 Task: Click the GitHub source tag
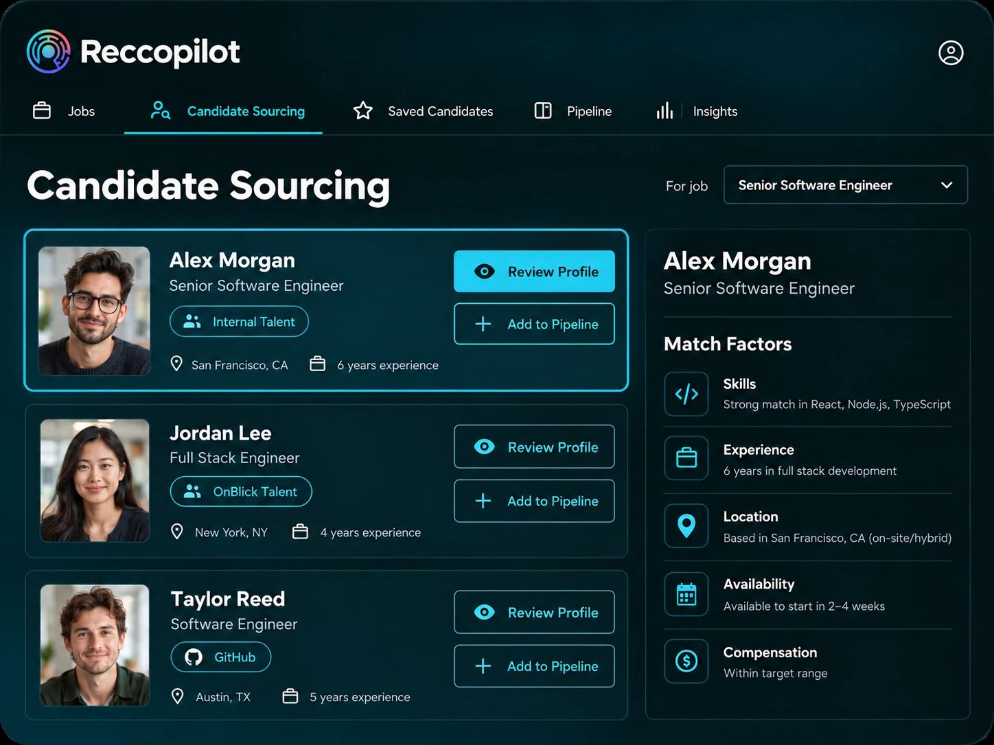click(x=221, y=657)
